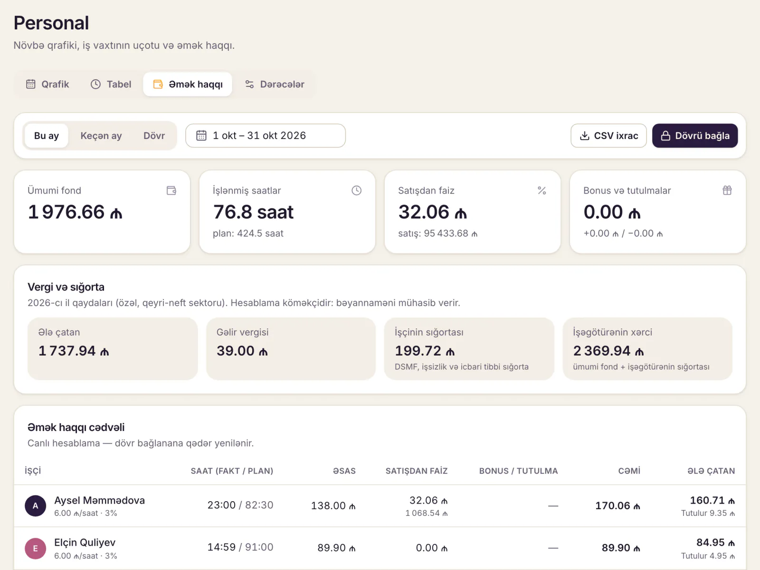Open the Elçin Quliyev employee name
Screen dimensions: 760x570
85,542
